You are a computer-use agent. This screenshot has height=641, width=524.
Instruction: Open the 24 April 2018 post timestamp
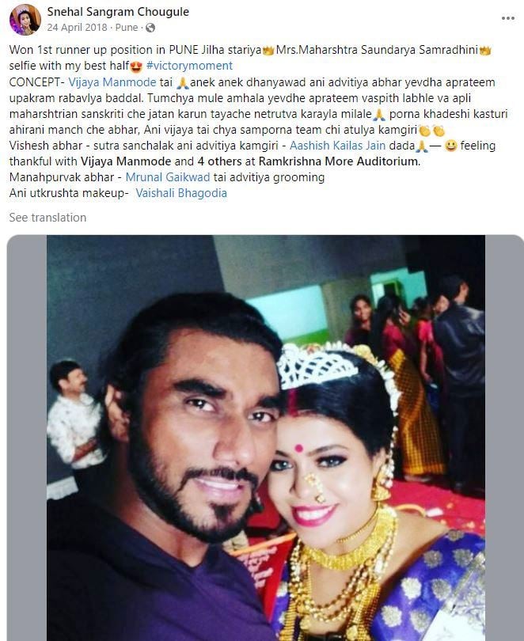click(78, 28)
